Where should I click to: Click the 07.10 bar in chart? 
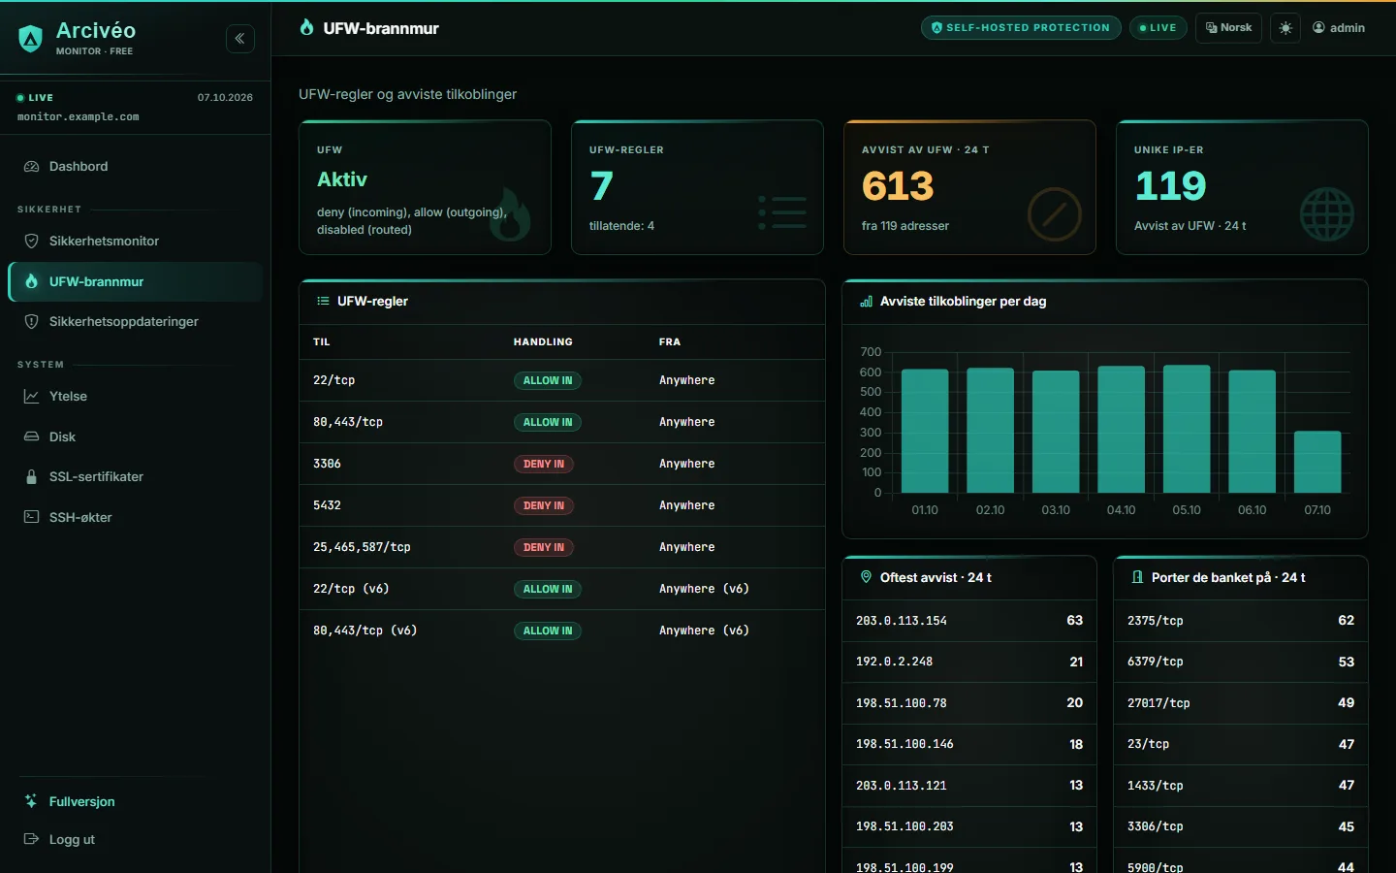(1317, 462)
